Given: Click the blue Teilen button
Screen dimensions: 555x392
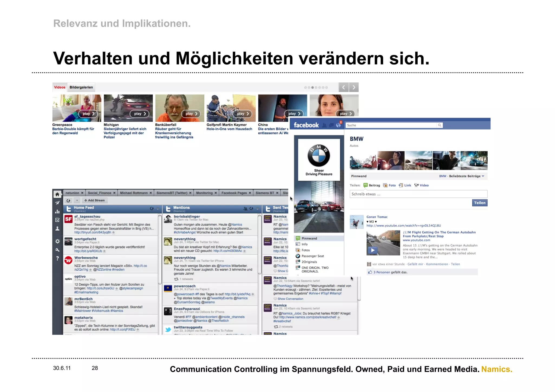Looking at the screenshot, I should click(x=480, y=203).
